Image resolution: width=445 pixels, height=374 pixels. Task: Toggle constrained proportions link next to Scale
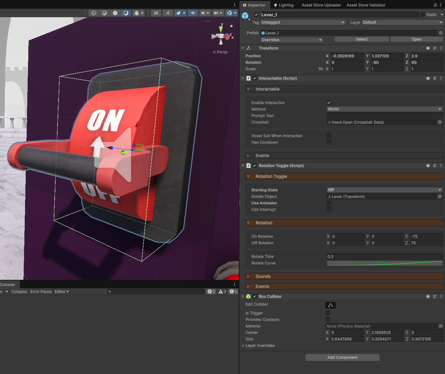[321, 69]
